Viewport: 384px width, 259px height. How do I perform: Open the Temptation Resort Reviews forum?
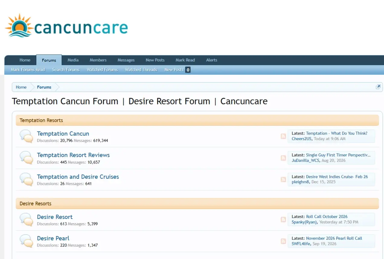coord(73,155)
